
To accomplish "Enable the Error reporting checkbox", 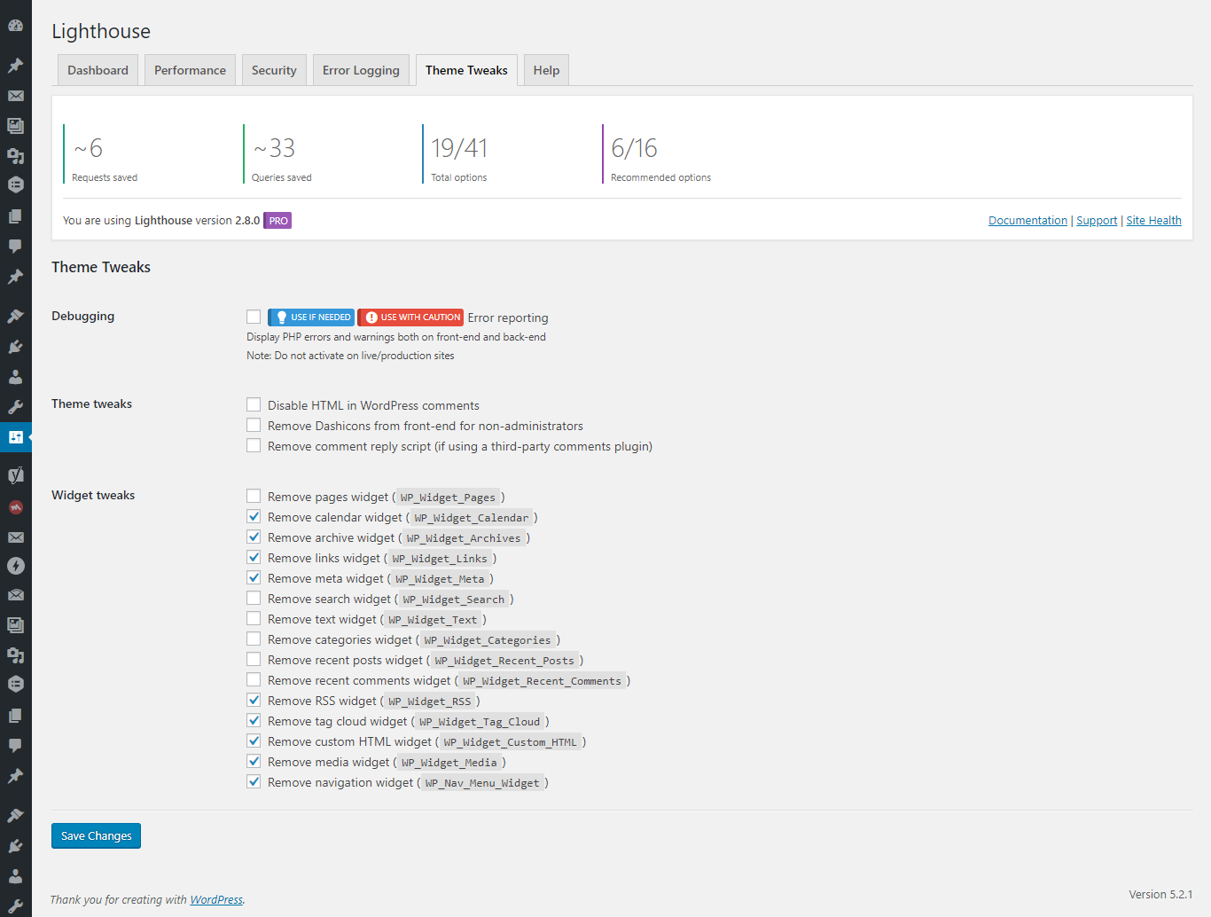I will pyautogui.click(x=254, y=317).
